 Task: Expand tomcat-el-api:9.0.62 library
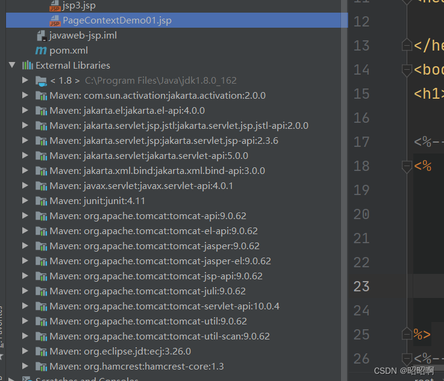pos(25,231)
